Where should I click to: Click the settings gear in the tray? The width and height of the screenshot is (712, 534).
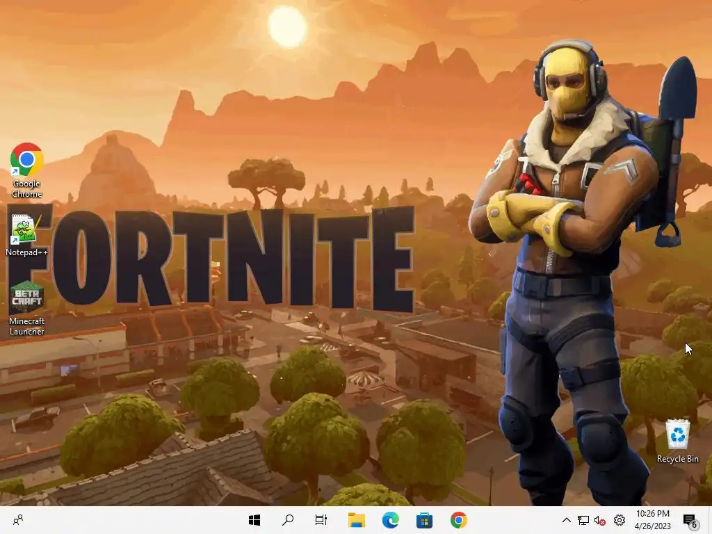coord(620,520)
